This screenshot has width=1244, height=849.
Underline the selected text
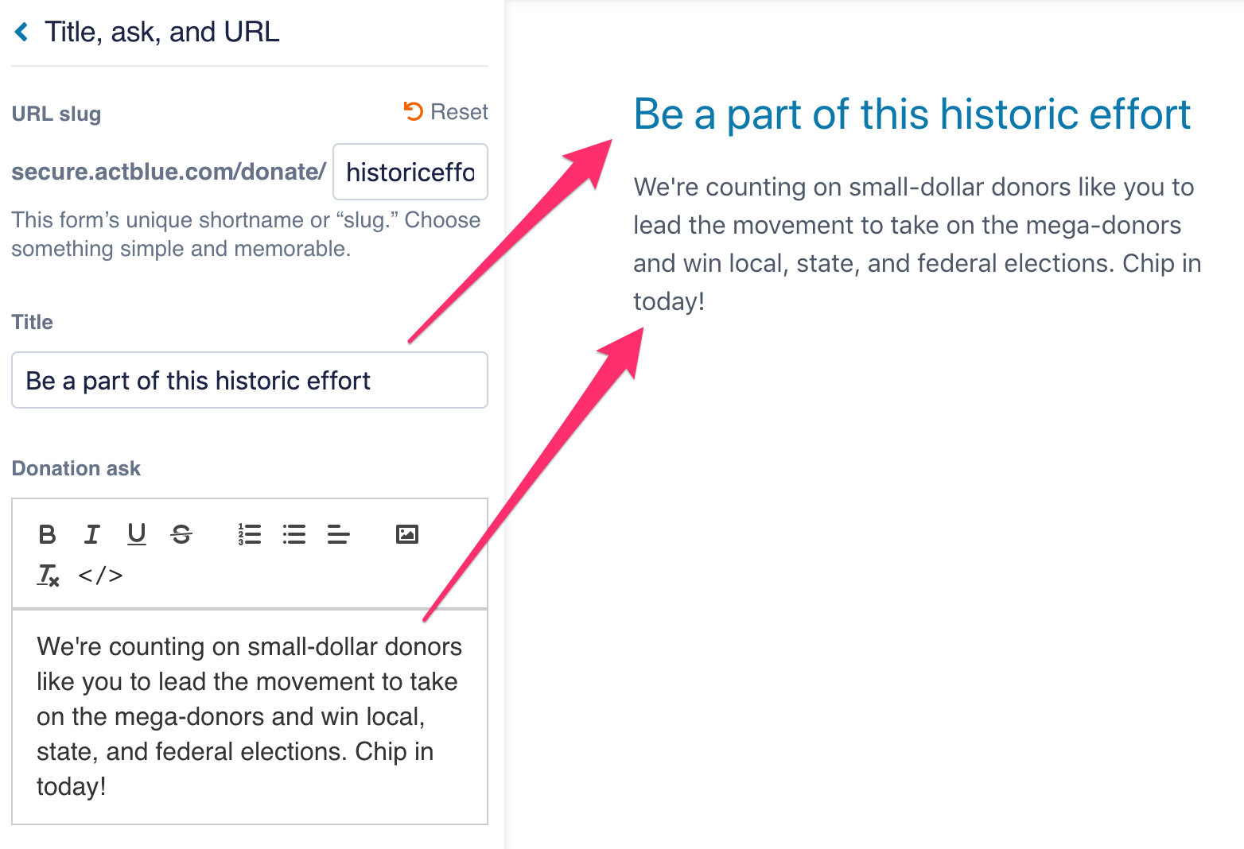(137, 534)
